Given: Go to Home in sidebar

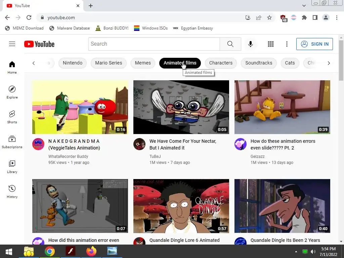Looking at the screenshot, I should (12, 67).
